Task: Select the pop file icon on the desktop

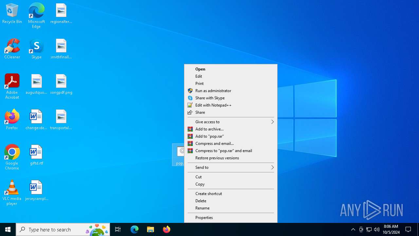Action: [178, 155]
